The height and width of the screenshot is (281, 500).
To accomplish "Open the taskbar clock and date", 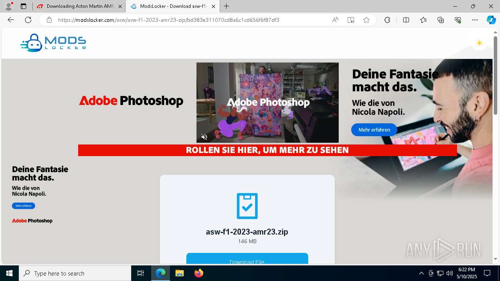I will 467,273.
